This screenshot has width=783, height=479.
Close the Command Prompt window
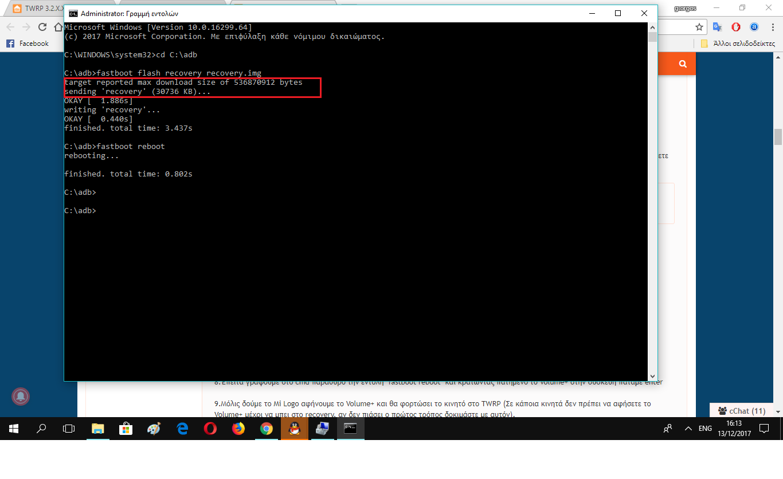pos(644,13)
